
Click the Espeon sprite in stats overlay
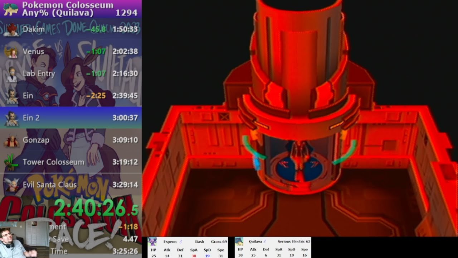[x=152, y=242]
